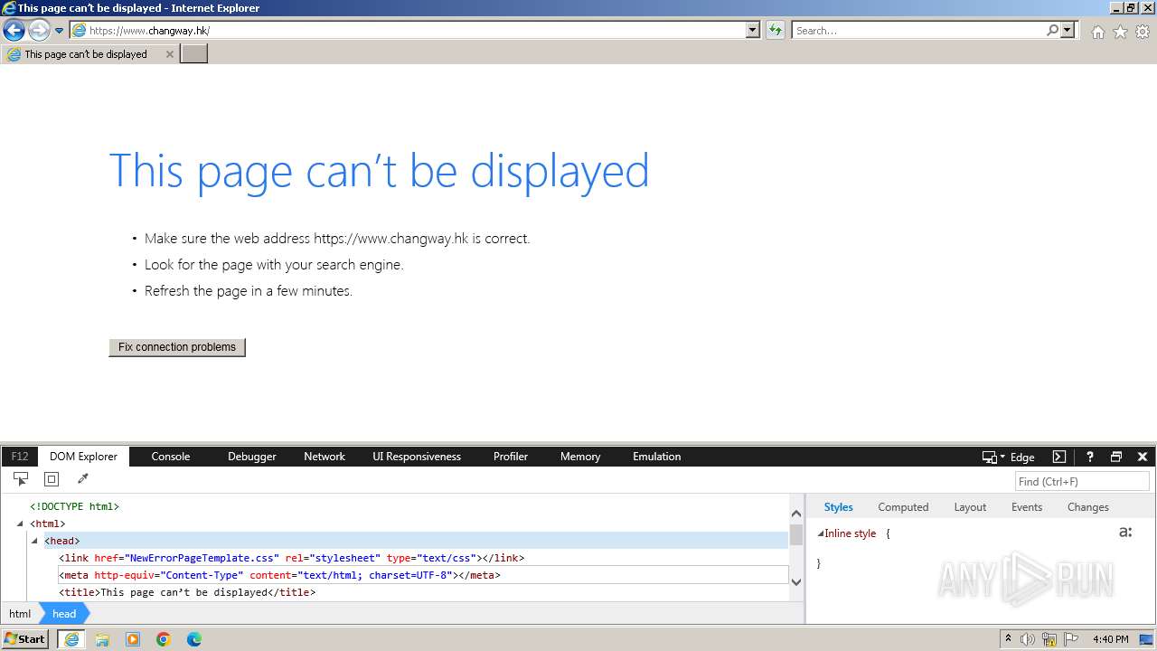The height and width of the screenshot is (651, 1157).
Task: Click DOM tree scrollbar up arrow
Action: click(796, 513)
